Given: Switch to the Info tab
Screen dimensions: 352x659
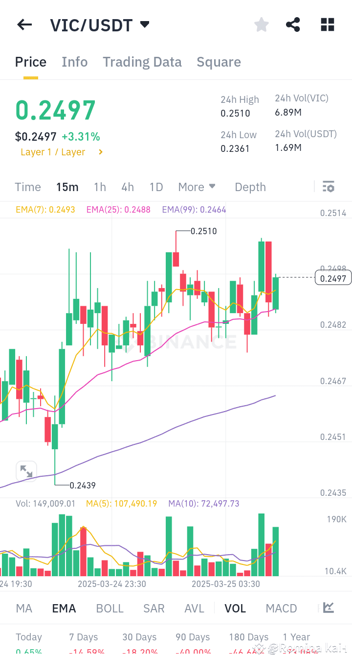Looking at the screenshot, I should click(x=74, y=62).
